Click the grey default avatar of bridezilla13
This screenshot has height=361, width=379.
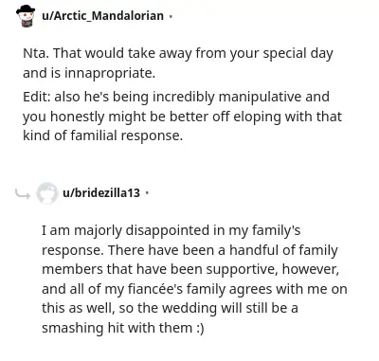[x=46, y=193]
